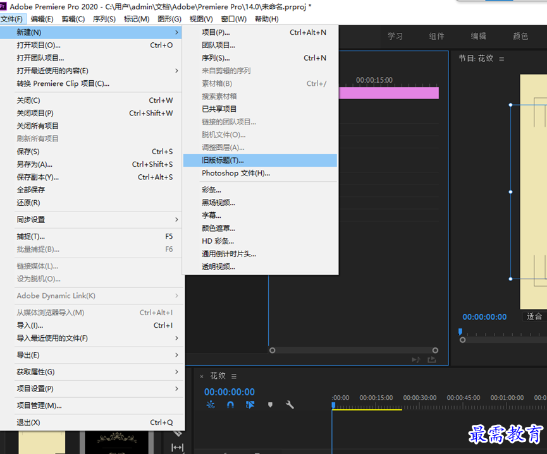The height and width of the screenshot is (454, 547).
Task: Open the 帮助(H) menu
Action: (x=266, y=19)
